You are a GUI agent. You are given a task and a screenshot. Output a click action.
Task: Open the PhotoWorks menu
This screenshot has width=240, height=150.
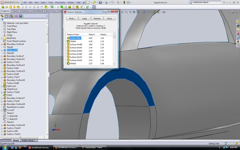[x=60, y=2]
